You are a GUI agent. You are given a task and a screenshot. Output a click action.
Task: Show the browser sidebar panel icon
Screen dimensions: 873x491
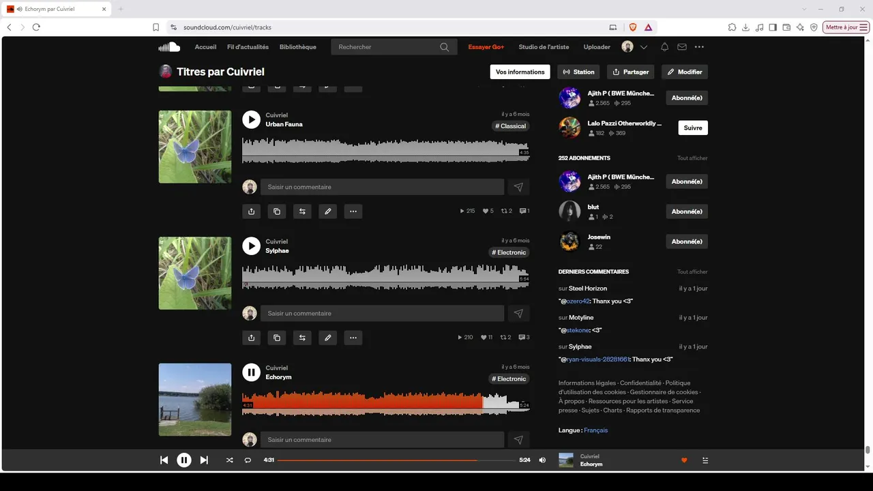click(773, 27)
